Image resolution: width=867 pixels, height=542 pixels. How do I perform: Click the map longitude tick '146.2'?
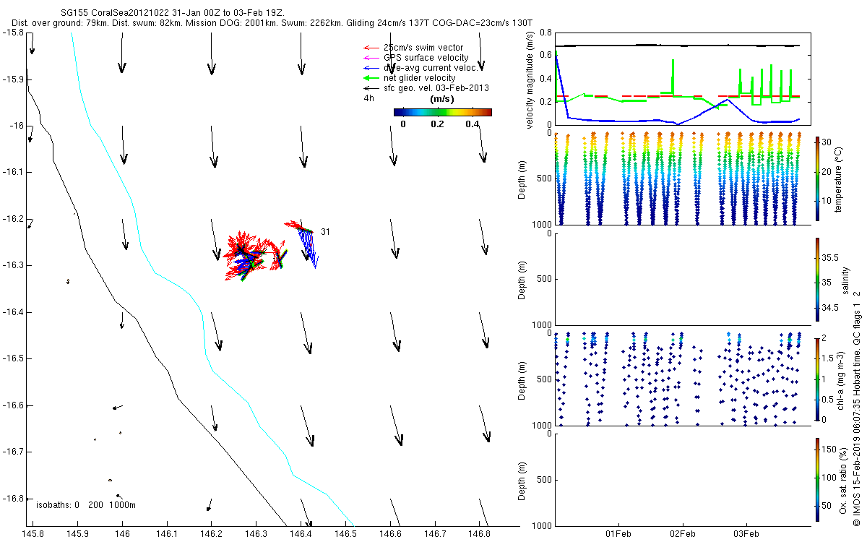212,533
